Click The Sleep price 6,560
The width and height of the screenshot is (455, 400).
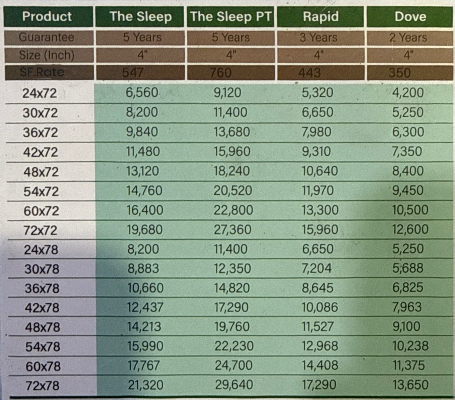142,92
